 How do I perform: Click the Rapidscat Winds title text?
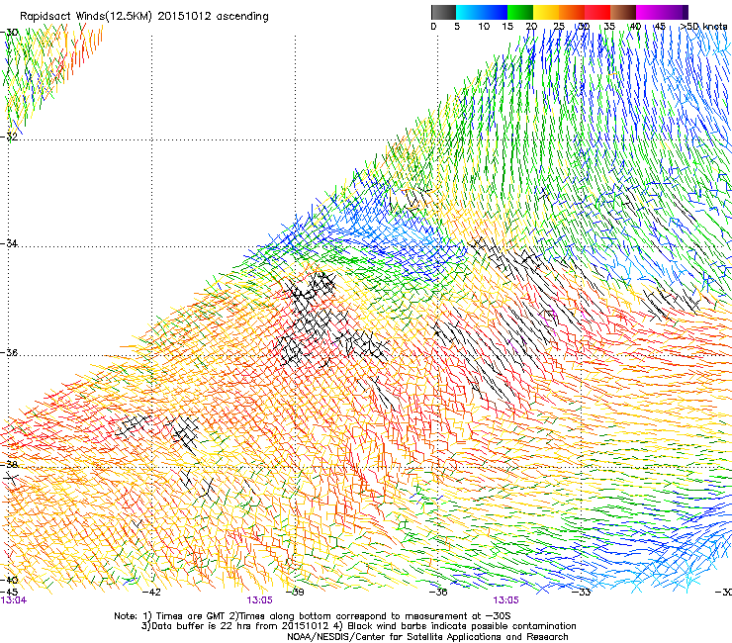coord(144,17)
